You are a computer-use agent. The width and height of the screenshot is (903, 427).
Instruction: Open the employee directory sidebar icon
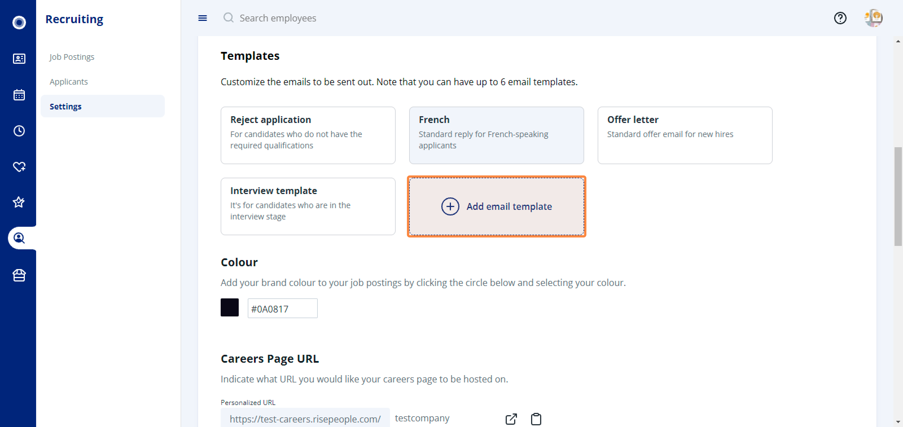click(19, 58)
